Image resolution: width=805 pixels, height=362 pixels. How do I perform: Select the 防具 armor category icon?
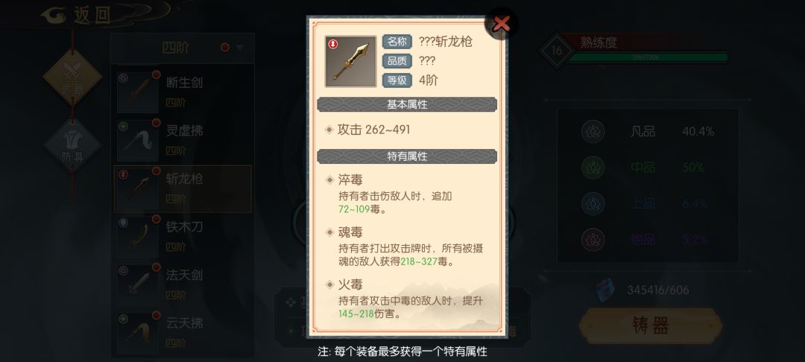pyautogui.click(x=72, y=145)
